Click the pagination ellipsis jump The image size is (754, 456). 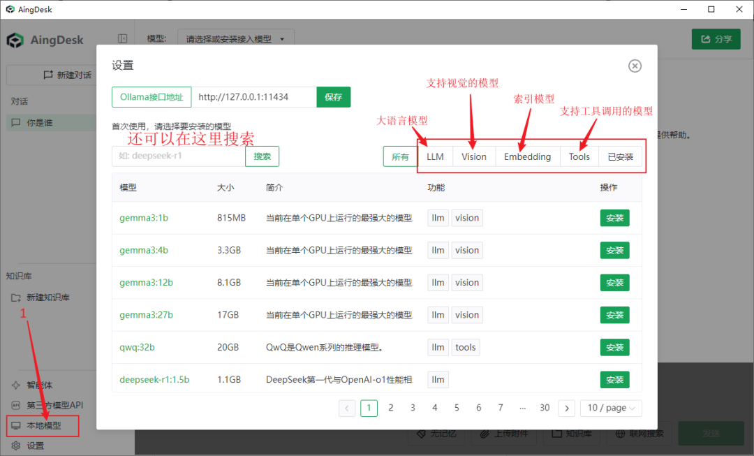pos(523,408)
